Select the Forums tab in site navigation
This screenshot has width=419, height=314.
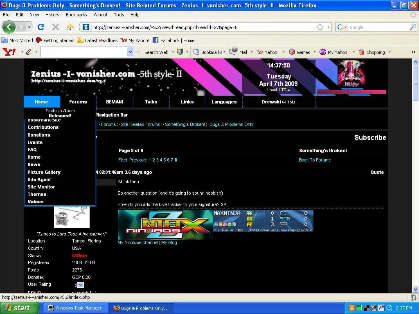(x=78, y=102)
